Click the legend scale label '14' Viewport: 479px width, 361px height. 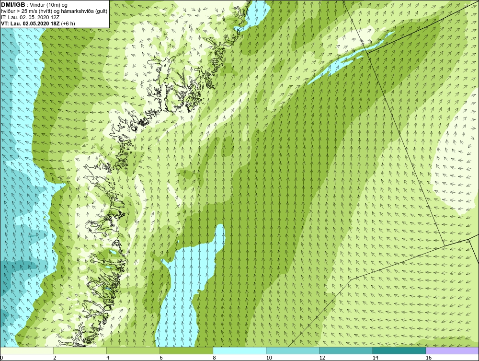pos(376,358)
